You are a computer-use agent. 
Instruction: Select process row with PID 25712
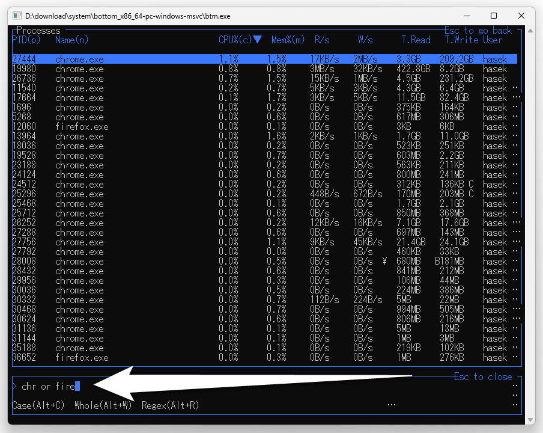[264, 213]
